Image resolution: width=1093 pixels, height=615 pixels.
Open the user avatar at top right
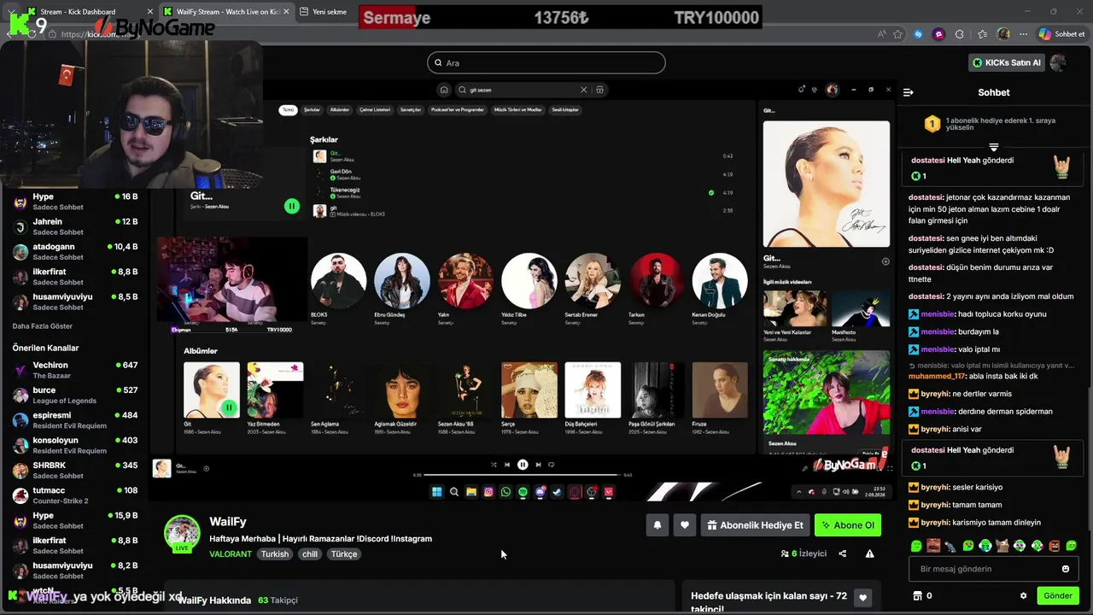(1059, 62)
